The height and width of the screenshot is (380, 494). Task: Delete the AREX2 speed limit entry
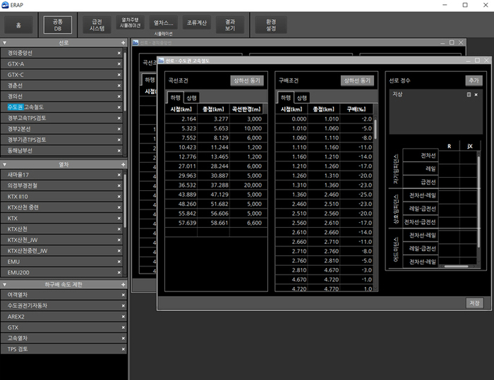(x=123, y=317)
